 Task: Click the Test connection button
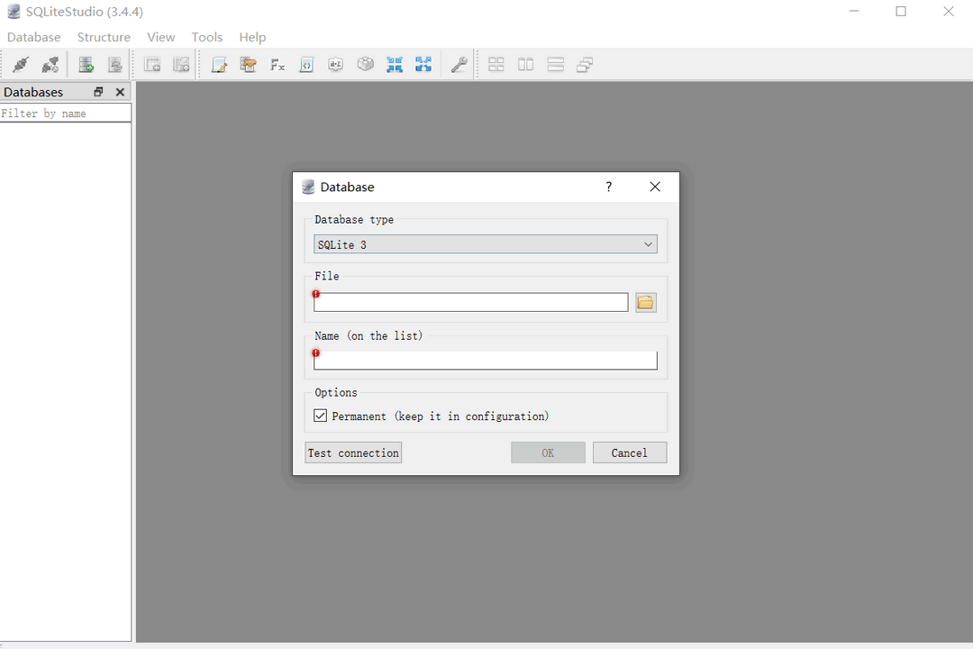click(352, 452)
